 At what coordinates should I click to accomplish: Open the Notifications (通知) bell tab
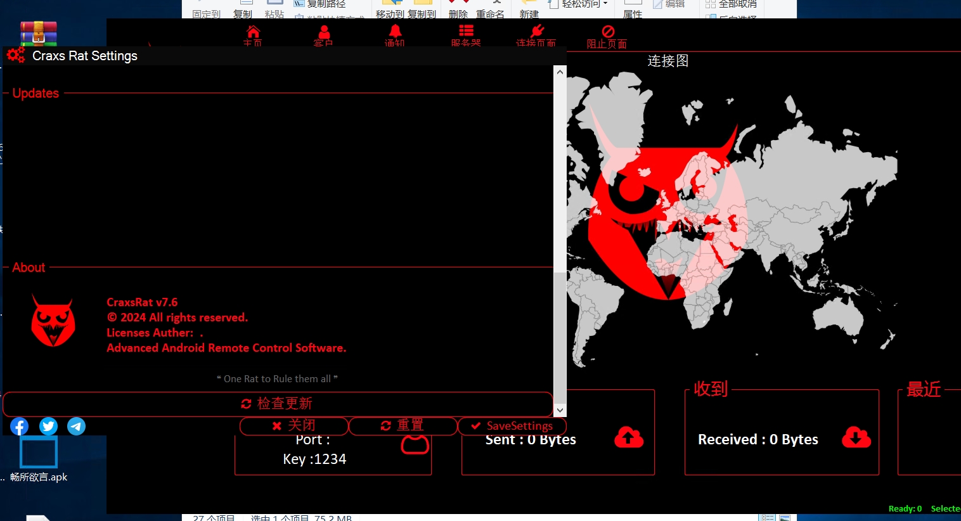[395, 36]
